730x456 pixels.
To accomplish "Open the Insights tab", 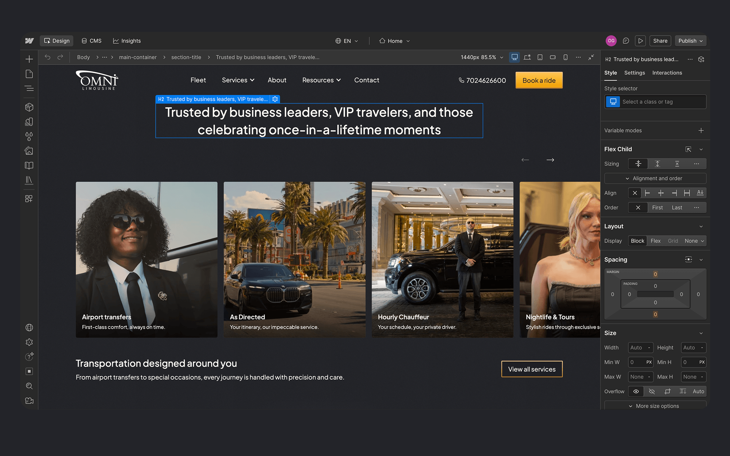I will pos(127,41).
